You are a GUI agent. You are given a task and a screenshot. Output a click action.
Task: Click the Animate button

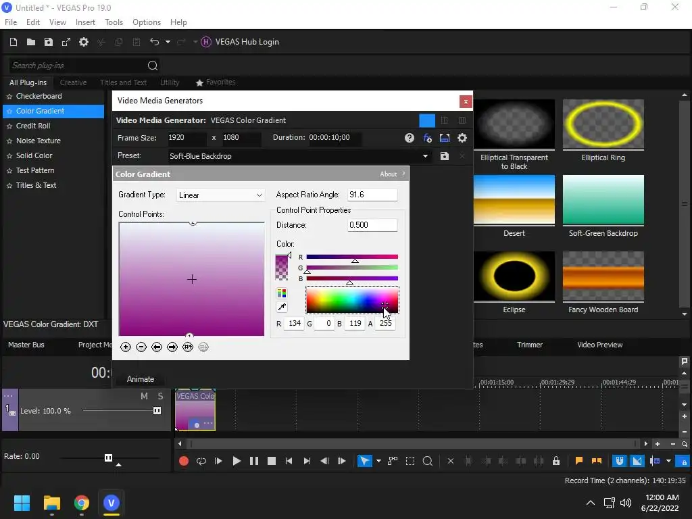(141, 379)
